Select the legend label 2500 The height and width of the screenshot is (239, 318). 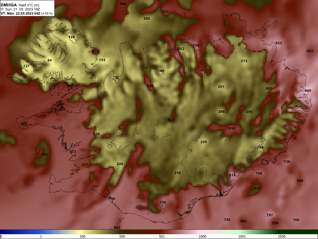282,236
